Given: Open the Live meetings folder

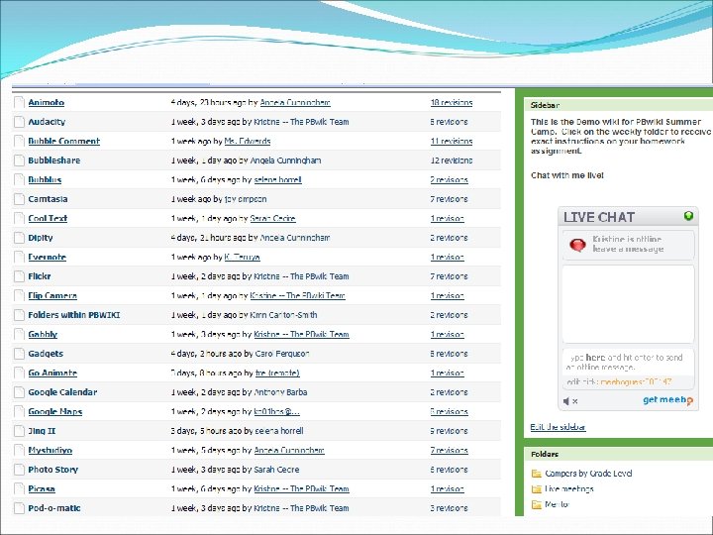Looking at the screenshot, I should point(568,489).
